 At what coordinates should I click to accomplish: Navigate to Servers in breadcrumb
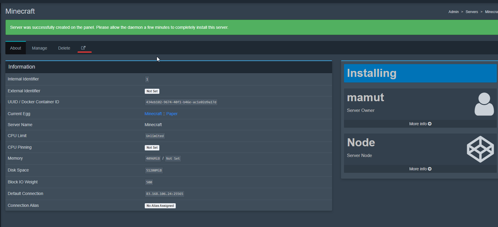point(471,12)
